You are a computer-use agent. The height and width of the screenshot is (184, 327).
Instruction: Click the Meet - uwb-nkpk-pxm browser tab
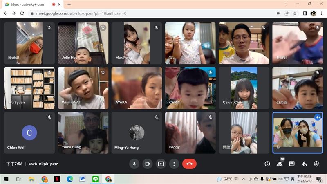(29, 4)
